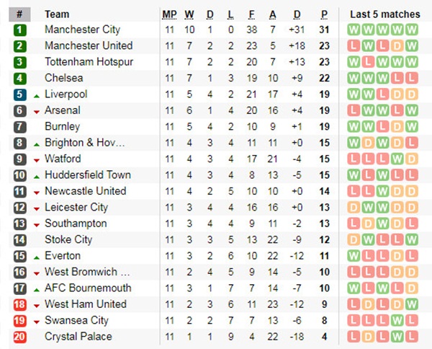This screenshot has width=432, height=349.
Task: Sort table by the P points header
Action: click(324, 14)
